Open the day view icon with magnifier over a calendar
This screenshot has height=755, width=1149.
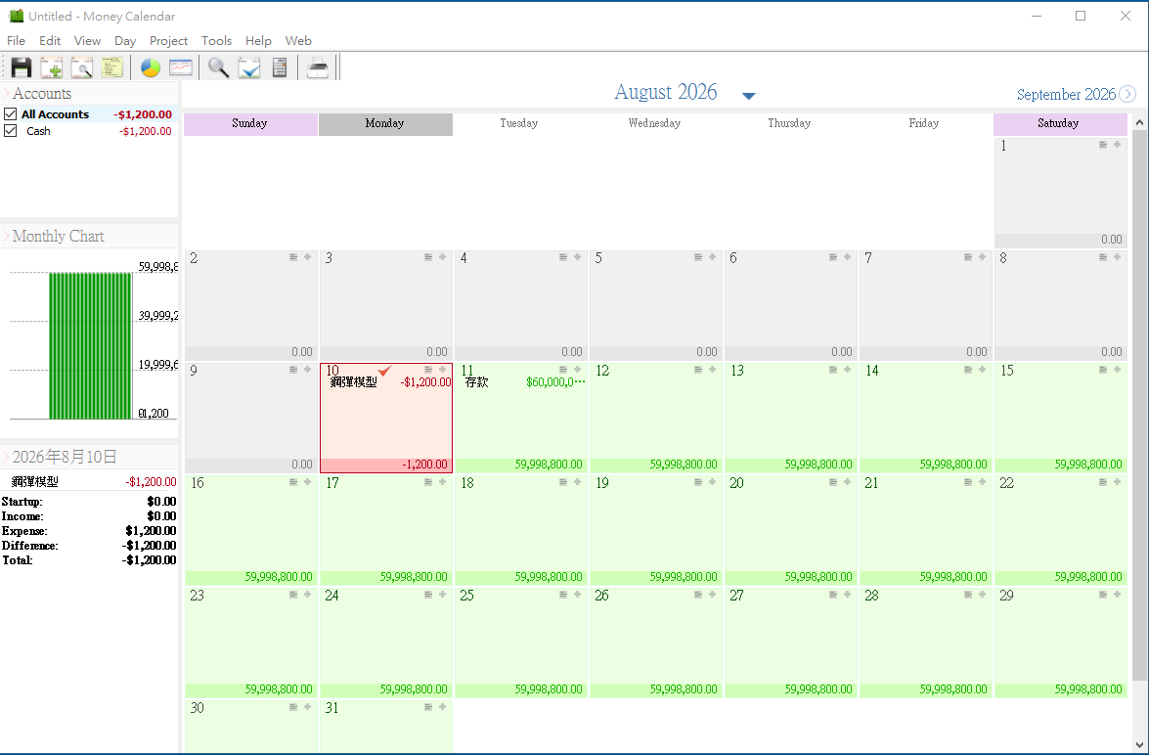(x=81, y=67)
